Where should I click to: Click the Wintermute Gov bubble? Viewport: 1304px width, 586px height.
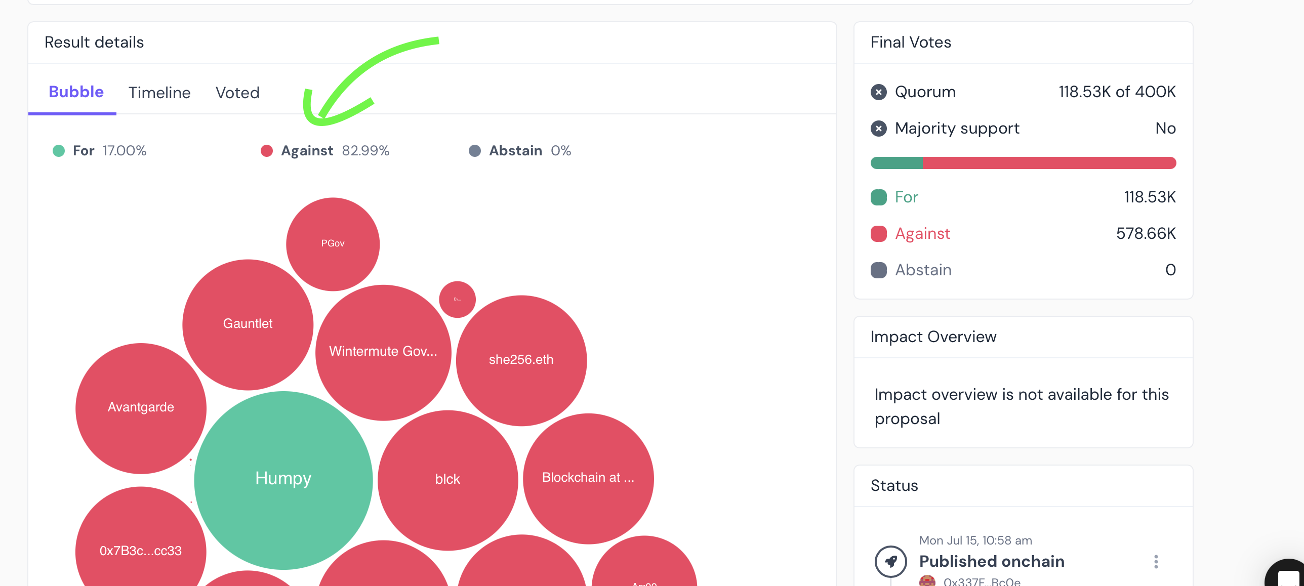point(383,352)
